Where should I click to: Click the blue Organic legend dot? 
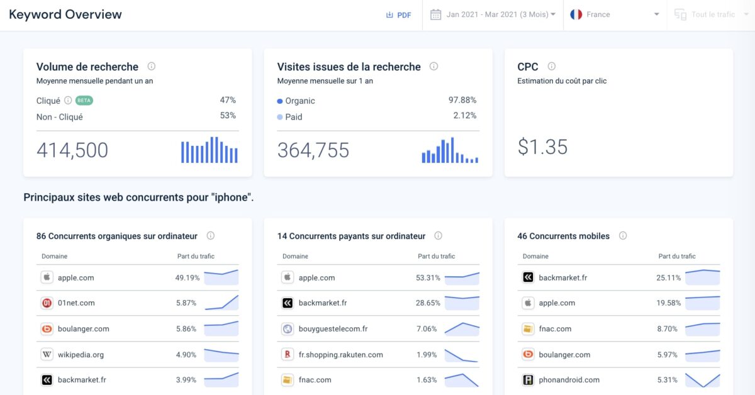(280, 101)
